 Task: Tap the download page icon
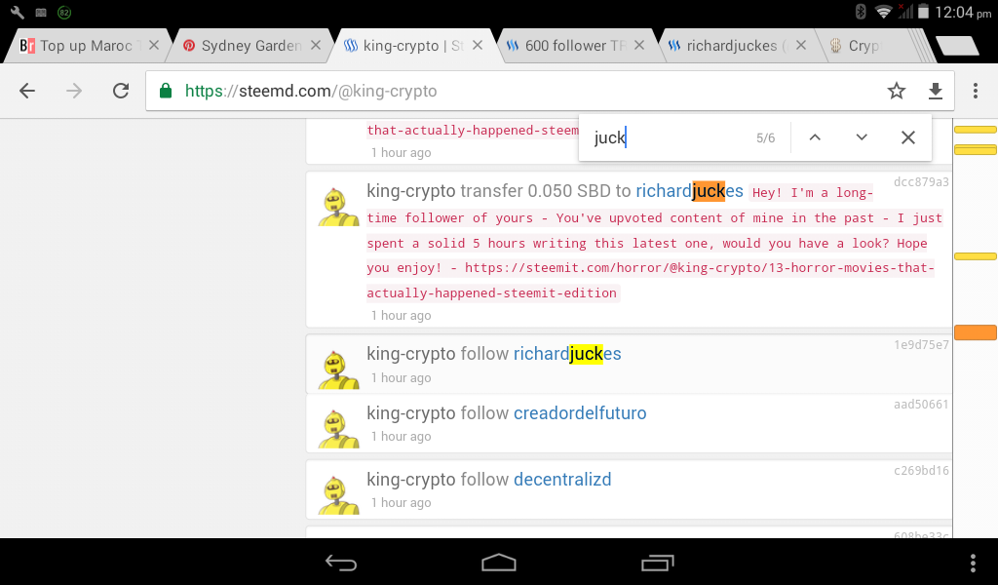[935, 91]
